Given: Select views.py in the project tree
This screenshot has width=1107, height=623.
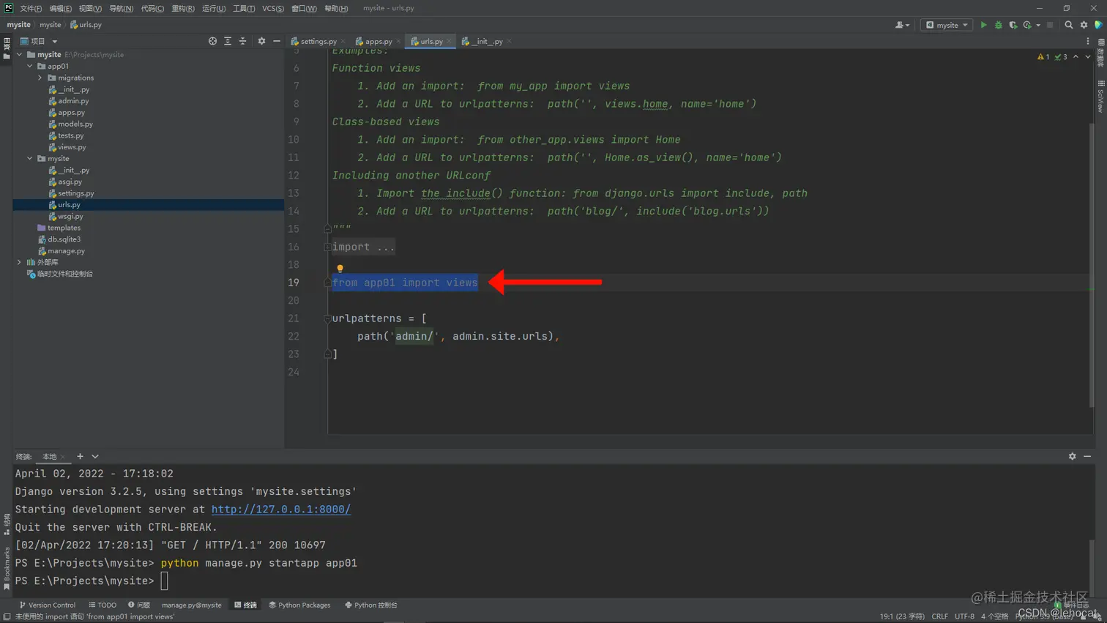Looking at the screenshot, I should coord(72,146).
